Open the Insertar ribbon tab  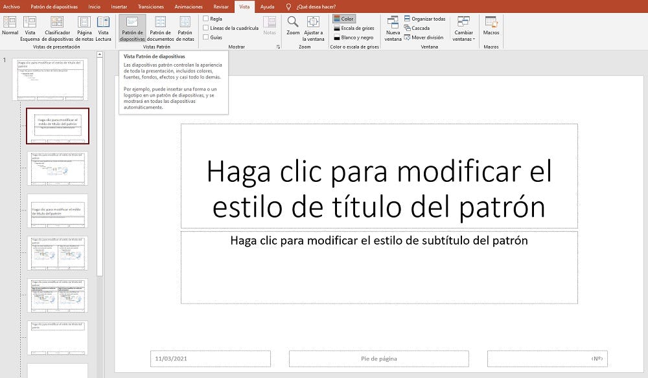(x=119, y=6)
